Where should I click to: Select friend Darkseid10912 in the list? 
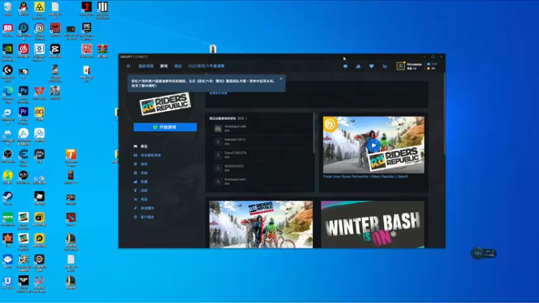click(261, 141)
